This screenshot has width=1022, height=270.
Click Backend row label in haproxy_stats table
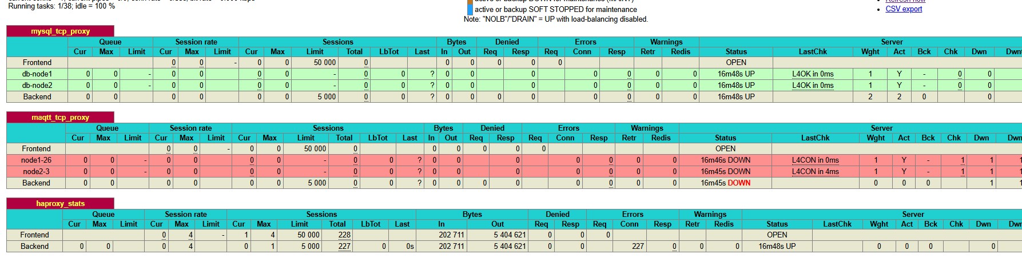click(35, 247)
